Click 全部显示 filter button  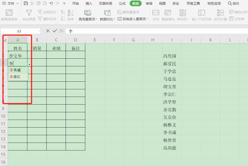[x=47, y=12]
